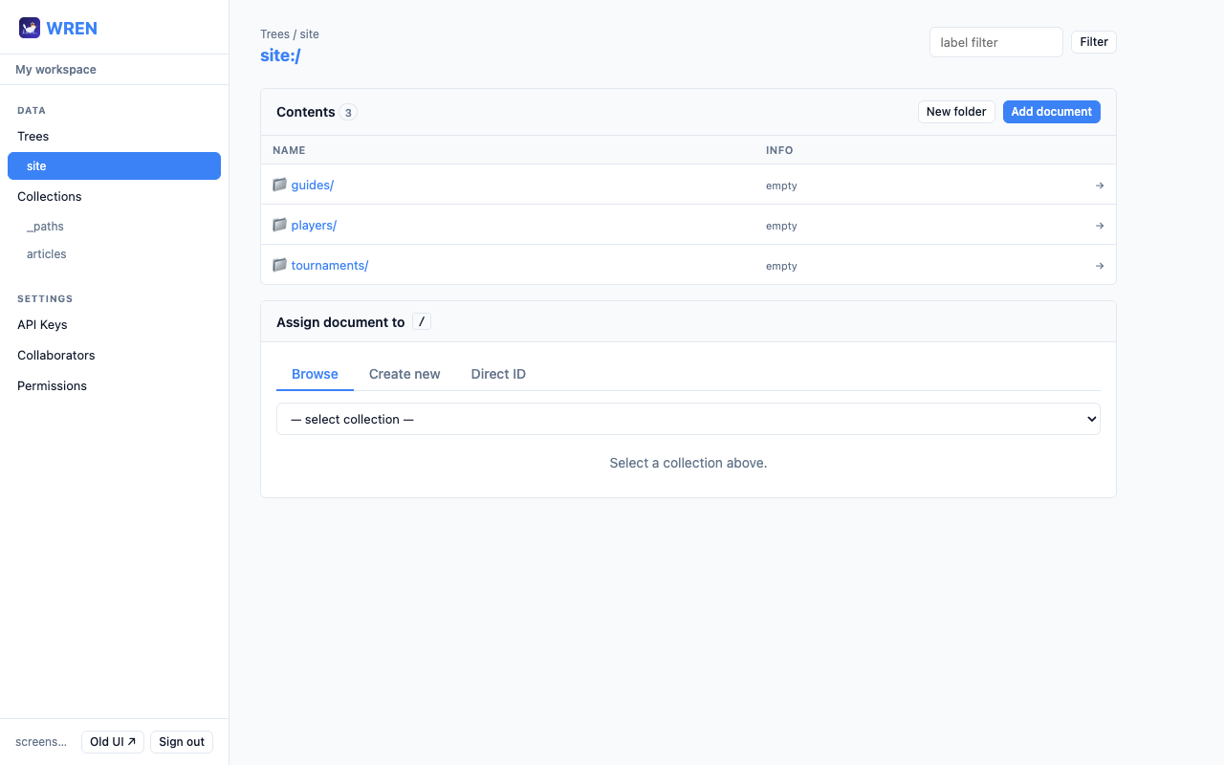
Task: Click the New folder button
Action: pos(956,112)
